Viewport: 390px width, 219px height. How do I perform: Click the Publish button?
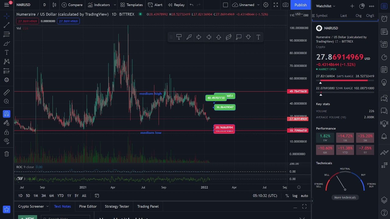pos(300,5)
